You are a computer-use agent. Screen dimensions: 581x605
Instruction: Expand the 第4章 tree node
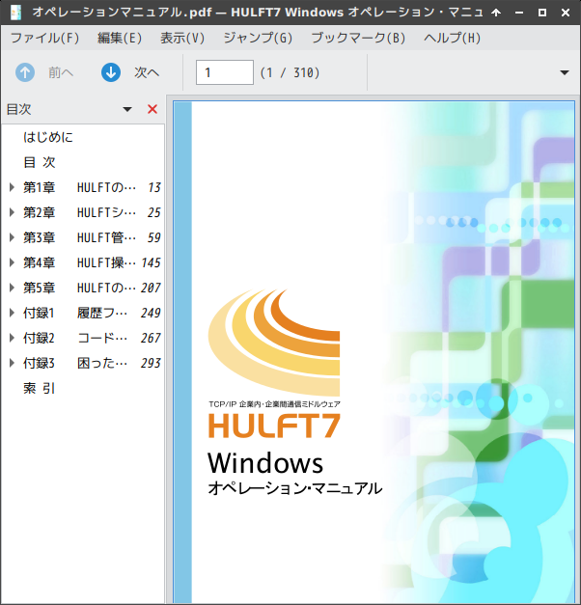point(12,262)
